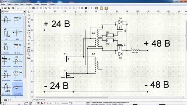Click the component library vertical scrollbar
The width and height of the screenshot is (187, 105).
coord(25,47)
